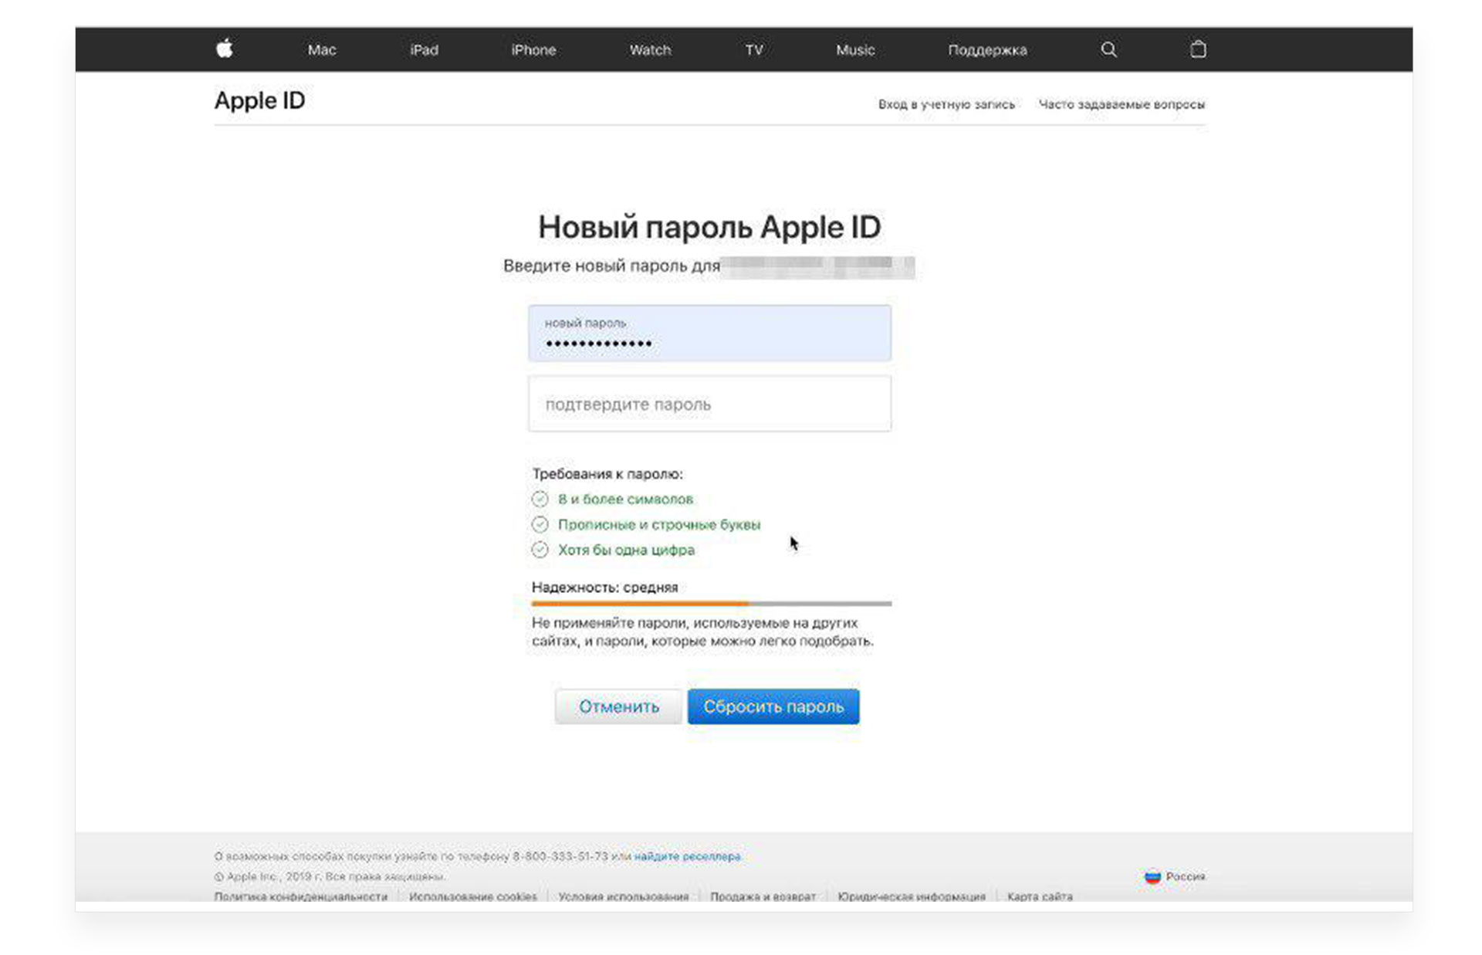Open 'Условия использования' footer link
Image resolution: width=1482 pixels, height=955 pixels.
pyautogui.click(x=624, y=896)
